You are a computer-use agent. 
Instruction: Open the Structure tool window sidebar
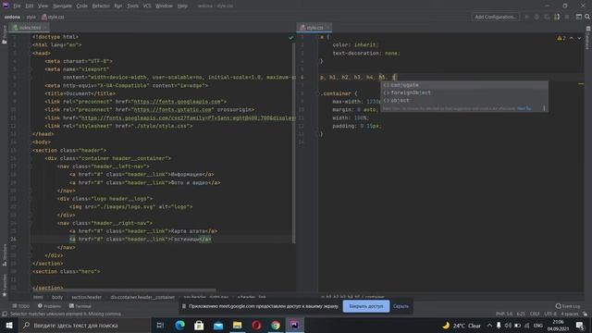[5, 255]
